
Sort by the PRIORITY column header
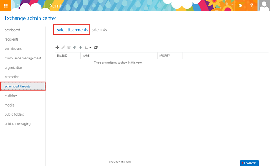(x=170, y=56)
